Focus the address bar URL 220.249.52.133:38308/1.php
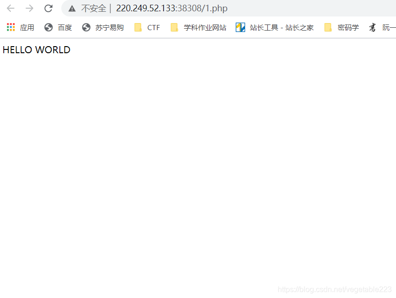This screenshot has width=396, height=298. click(172, 8)
